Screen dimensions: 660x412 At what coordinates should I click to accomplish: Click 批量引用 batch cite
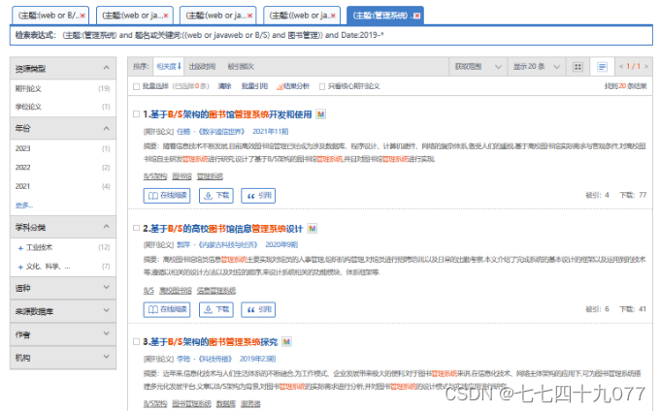[254, 86]
